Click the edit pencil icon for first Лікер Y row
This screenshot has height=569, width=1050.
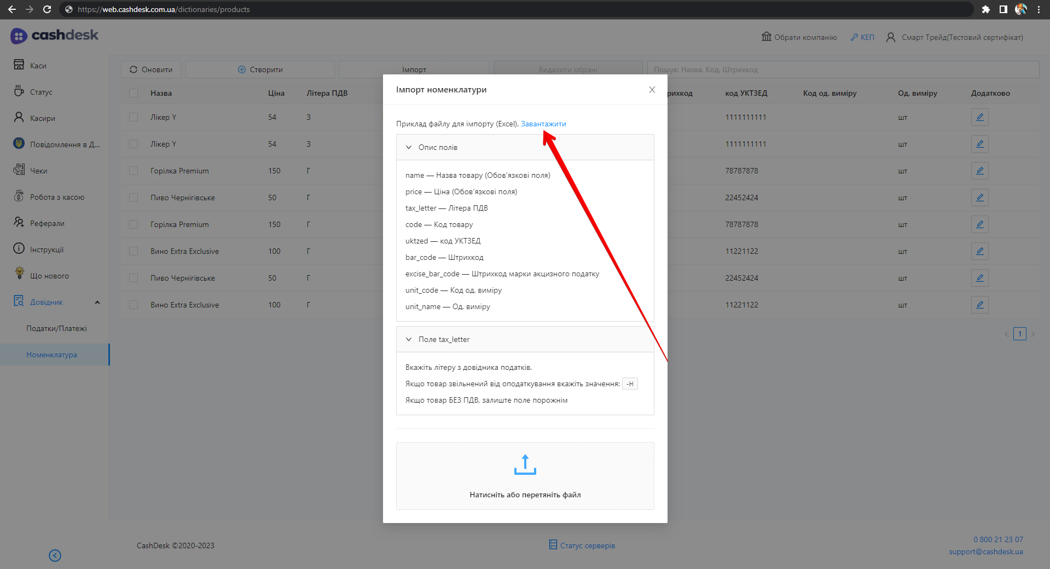point(979,117)
